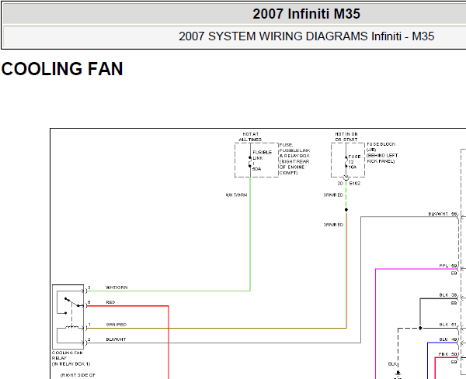Click the "GRN/RED" label at relay pin 1

pos(116,325)
